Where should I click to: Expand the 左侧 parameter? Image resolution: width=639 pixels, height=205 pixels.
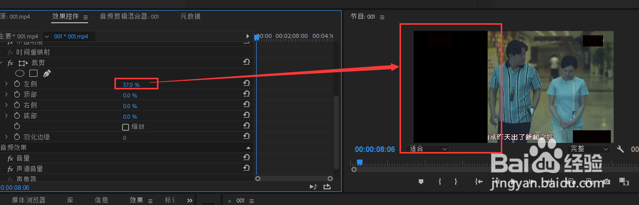tap(6, 84)
